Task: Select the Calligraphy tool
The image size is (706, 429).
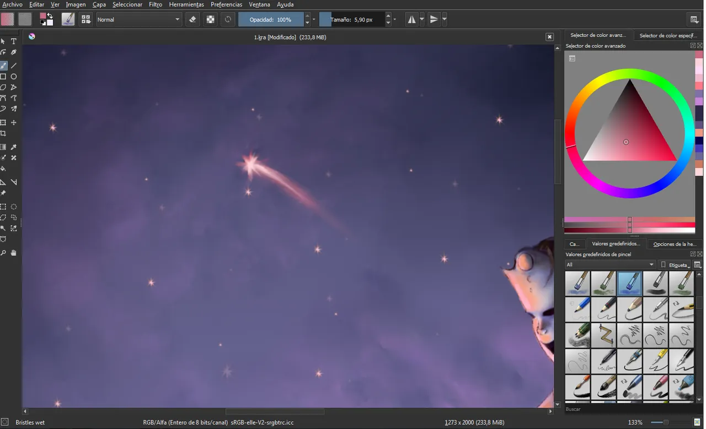Action: coord(14,52)
